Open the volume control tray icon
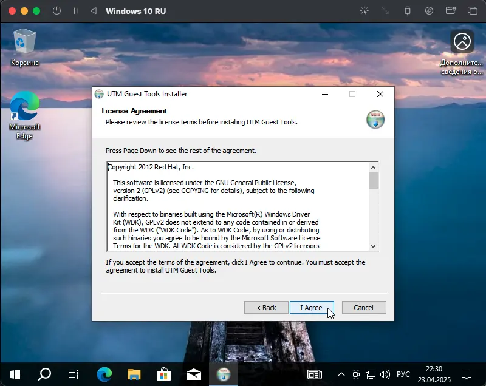 coord(385,374)
